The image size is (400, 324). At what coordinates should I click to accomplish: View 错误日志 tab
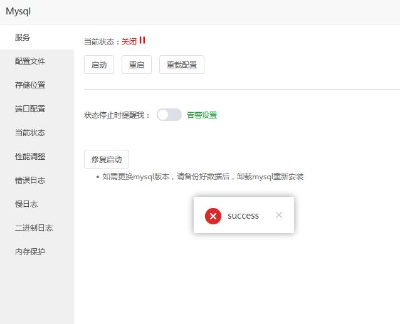37,180
